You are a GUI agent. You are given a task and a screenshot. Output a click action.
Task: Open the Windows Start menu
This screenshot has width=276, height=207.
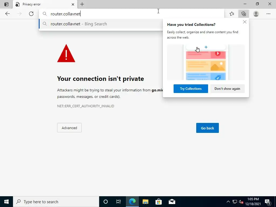[6, 202]
